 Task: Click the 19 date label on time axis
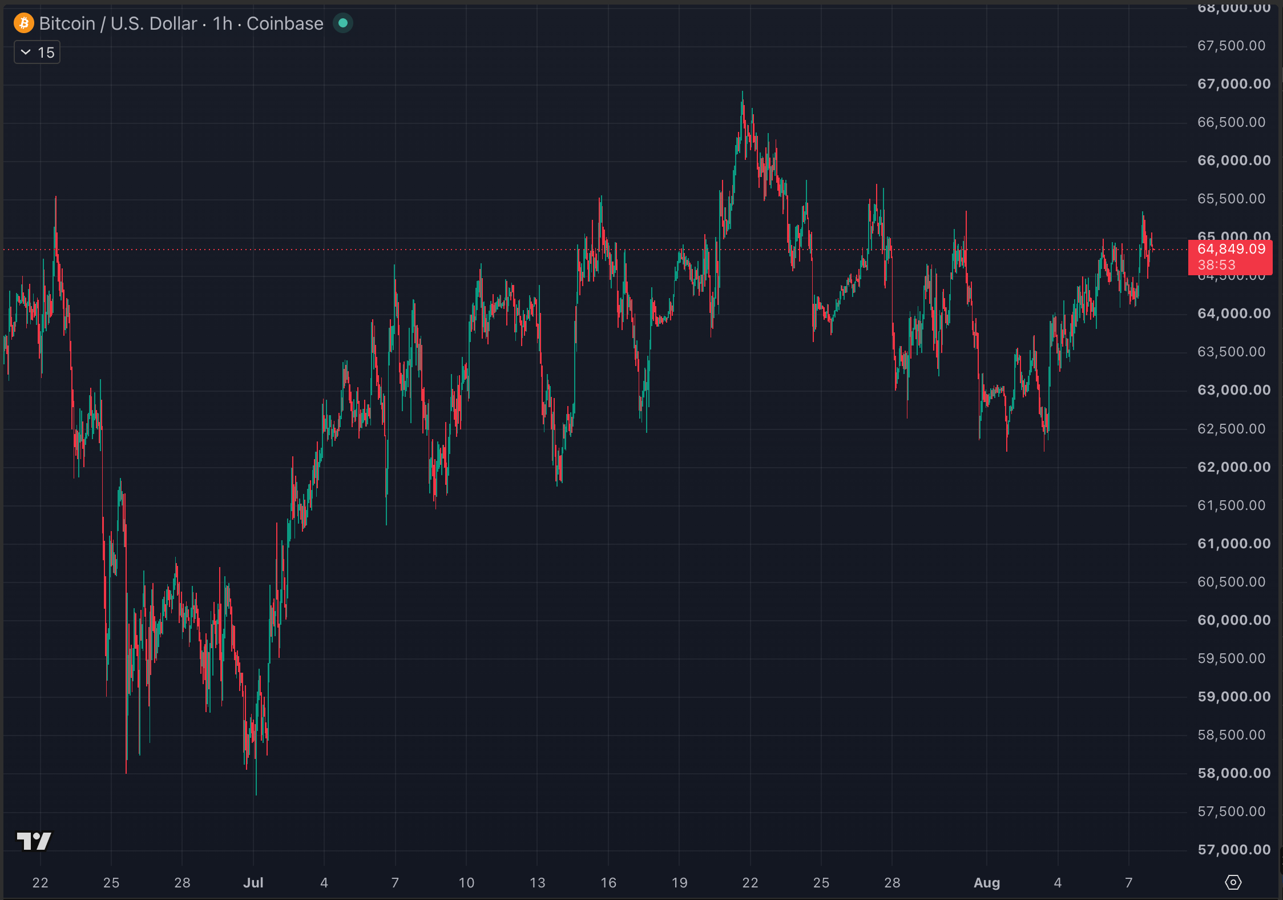[x=679, y=883]
